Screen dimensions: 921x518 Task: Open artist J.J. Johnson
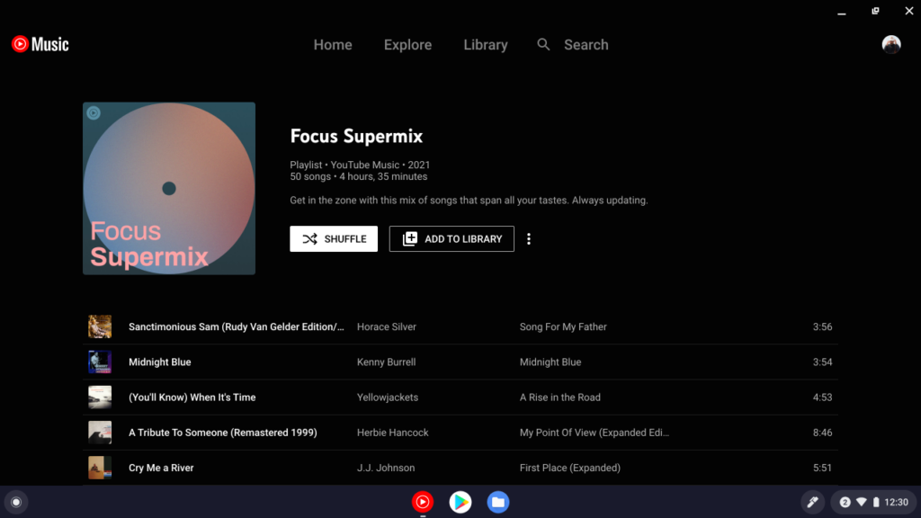(386, 468)
